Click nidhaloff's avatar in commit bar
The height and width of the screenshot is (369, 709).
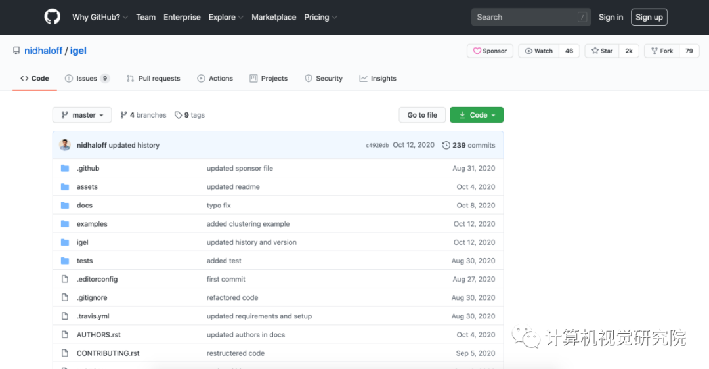65,145
